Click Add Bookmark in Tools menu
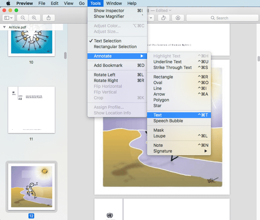The height and width of the screenshot is (220, 260). coord(108,65)
